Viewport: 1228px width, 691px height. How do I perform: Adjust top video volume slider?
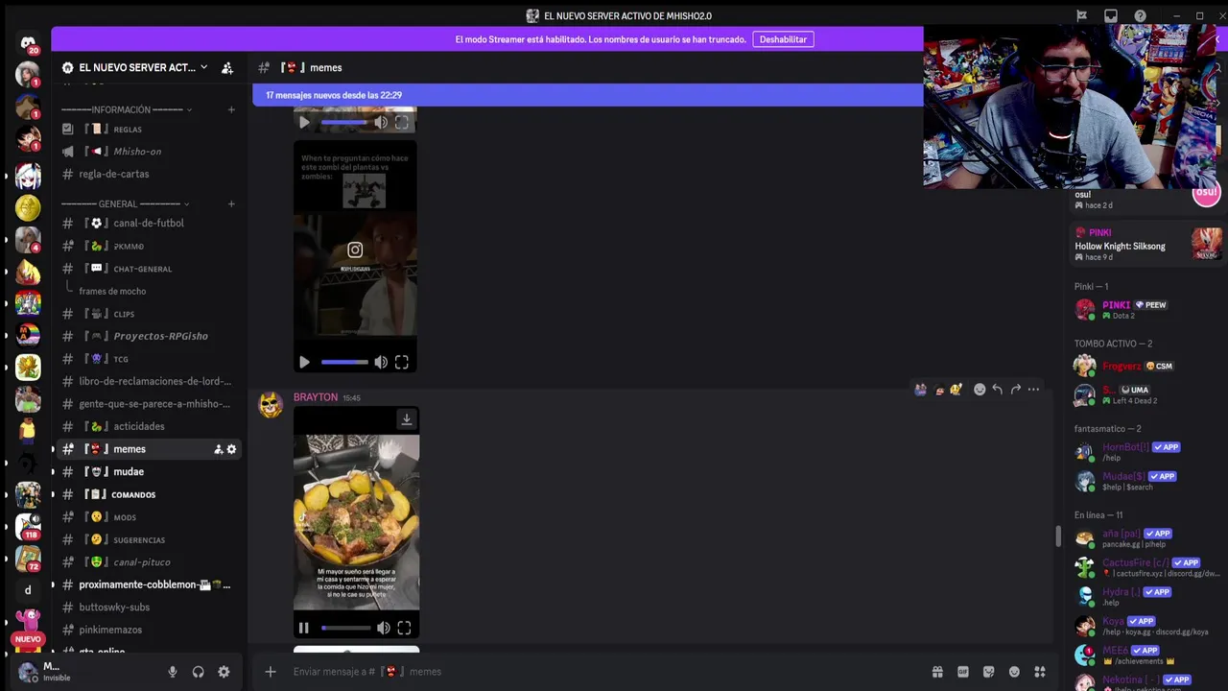(x=344, y=122)
